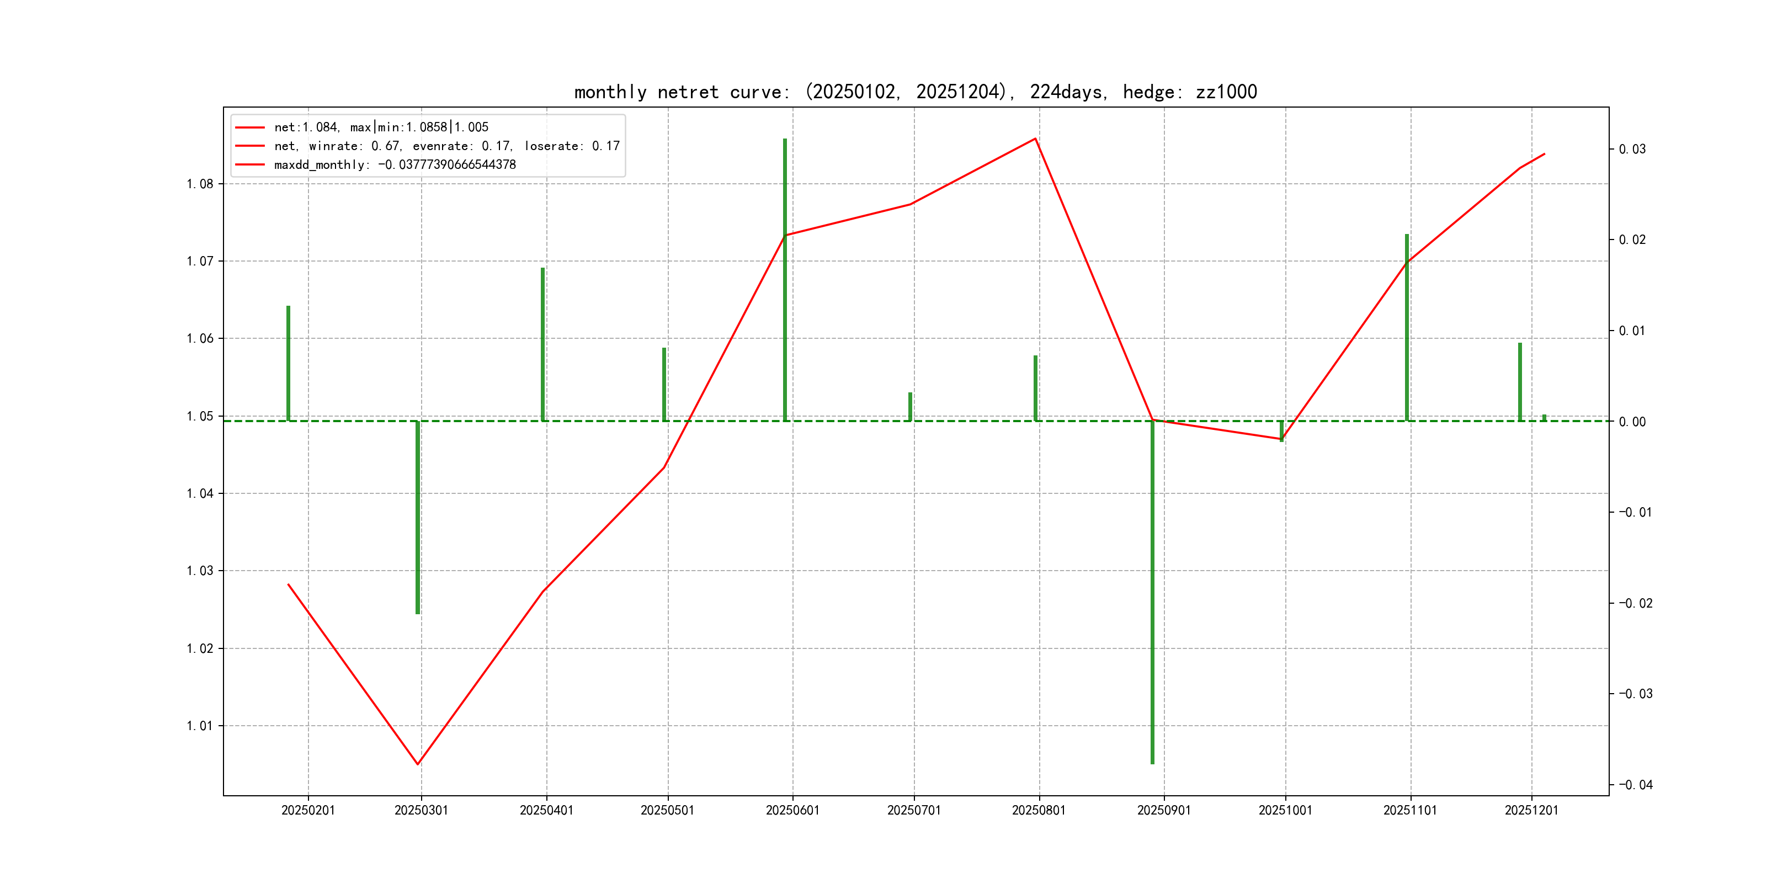Image resolution: width=1788 pixels, height=894 pixels.
Task: Click the chart title text
Action: pyautogui.click(x=915, y=92)
